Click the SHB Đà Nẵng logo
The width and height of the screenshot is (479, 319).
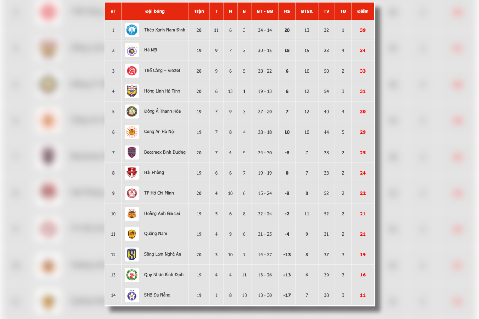[132, 295]
